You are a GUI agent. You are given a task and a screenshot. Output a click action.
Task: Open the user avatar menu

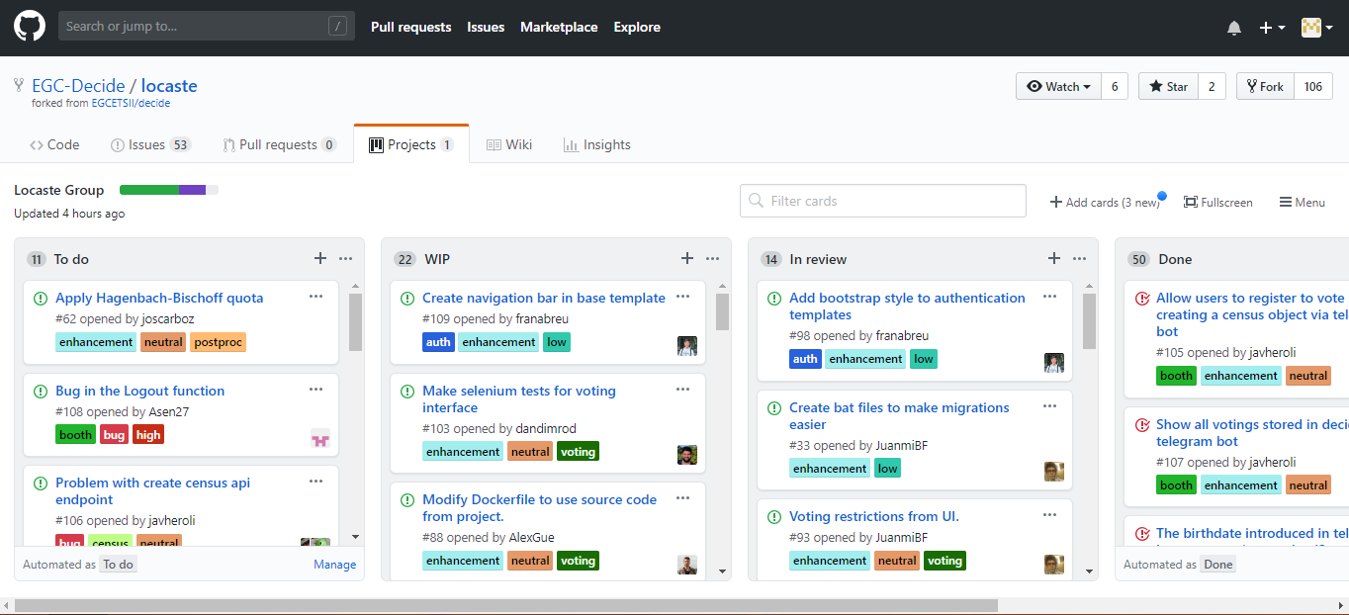tap(1317, 28)
